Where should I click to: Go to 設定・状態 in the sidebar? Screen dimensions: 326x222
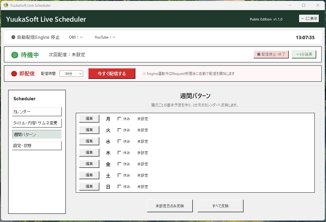pyautogui.click(x=37, y=146)
